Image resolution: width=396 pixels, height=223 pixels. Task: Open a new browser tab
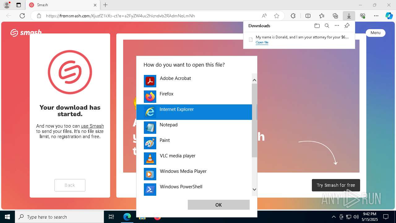click(x=105, y=5)
